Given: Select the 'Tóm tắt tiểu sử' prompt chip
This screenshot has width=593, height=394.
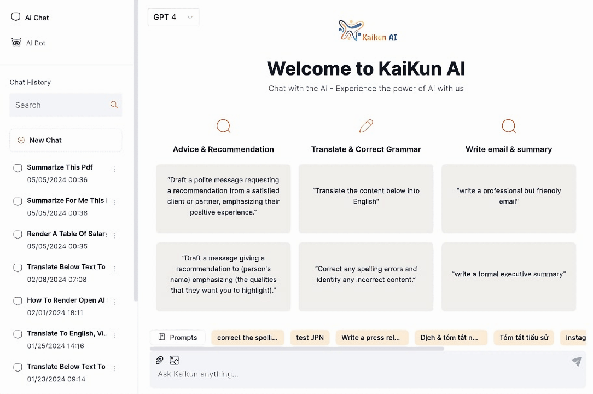Looking at the screenshot, I should click(x=524, y=337).
